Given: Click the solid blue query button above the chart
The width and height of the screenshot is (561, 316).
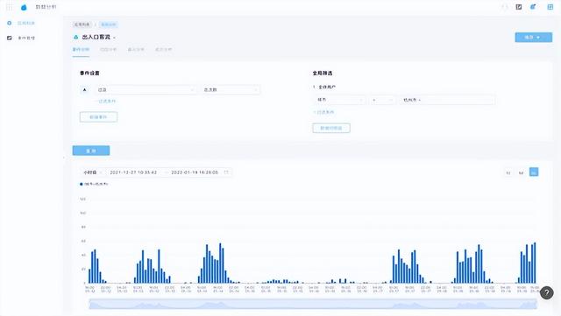Looking at the screenshot, I should (x=91, y=151).
